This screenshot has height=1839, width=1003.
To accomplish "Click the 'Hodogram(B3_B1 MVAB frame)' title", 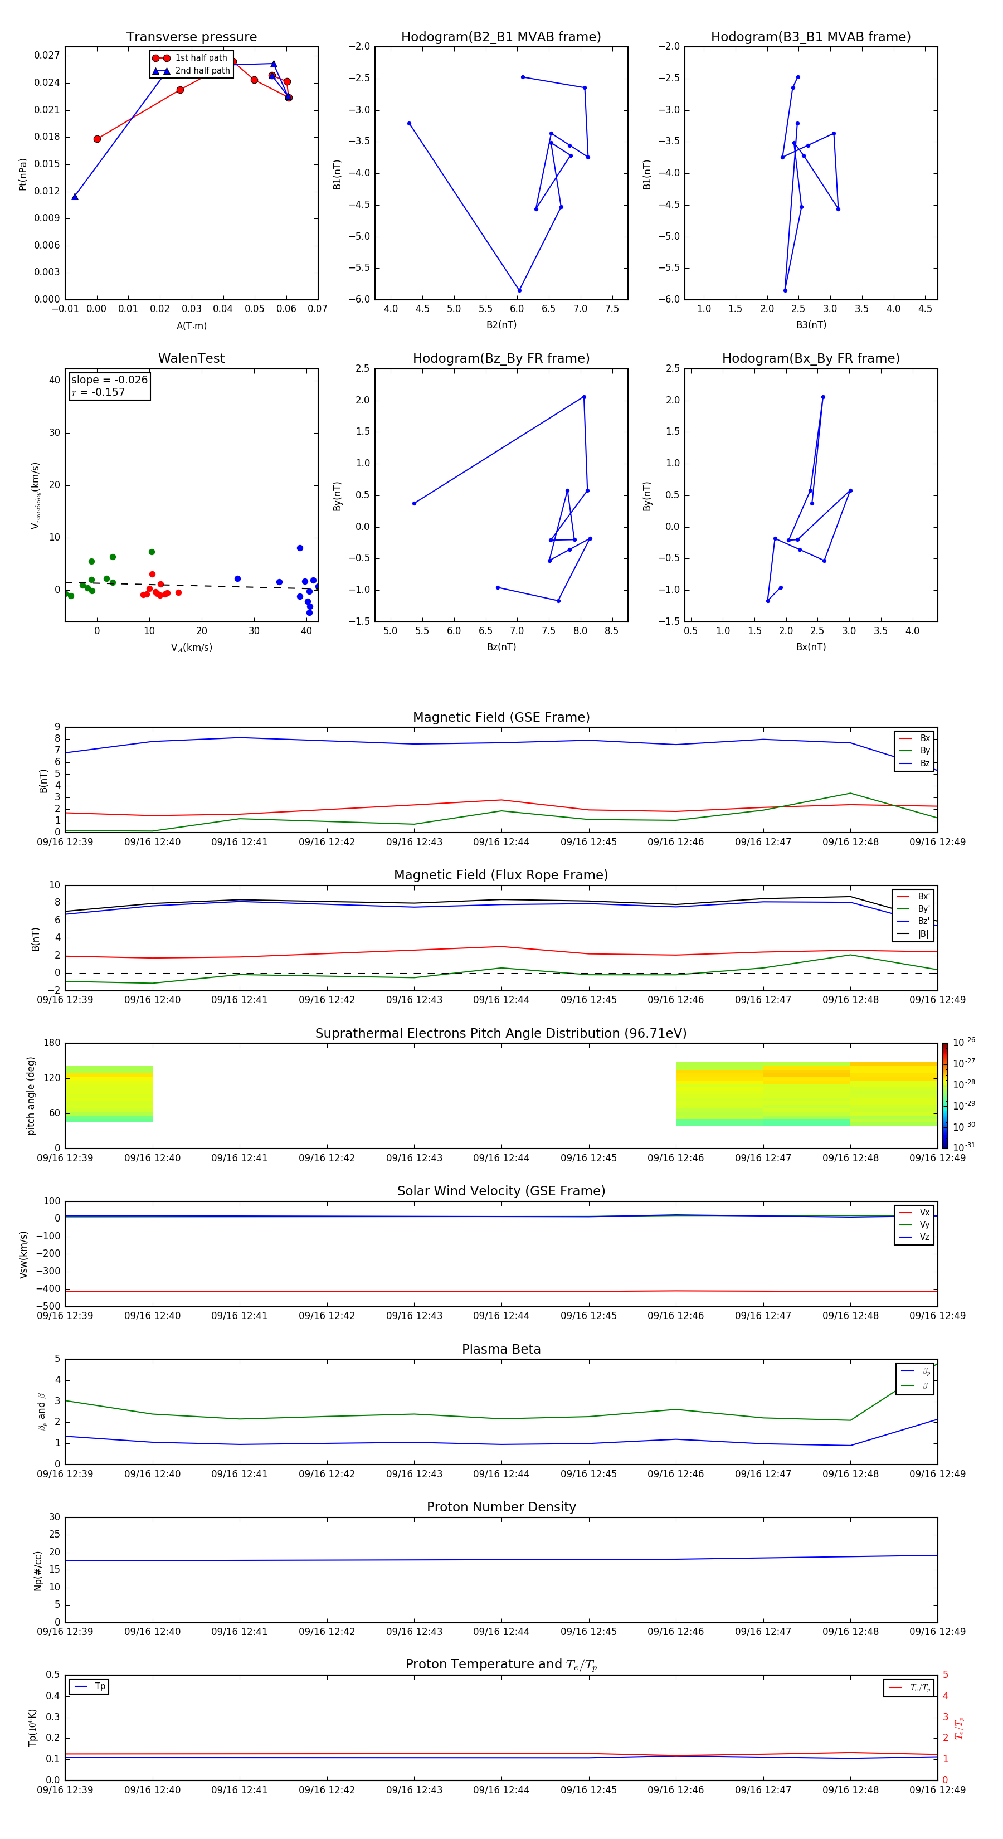I will click(x=811, y=37).
